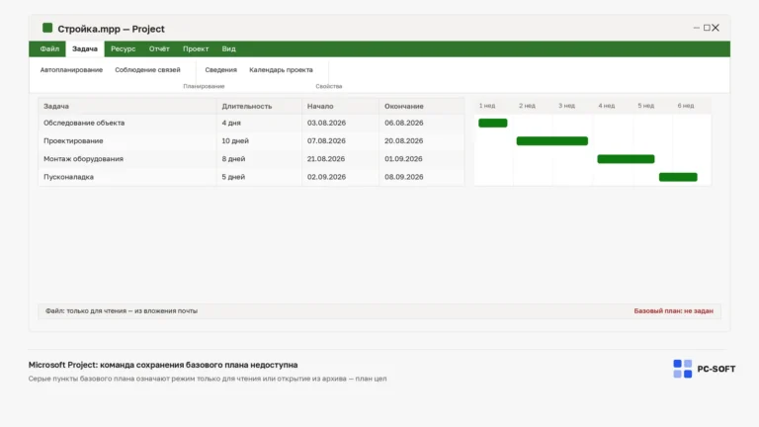Viewport: 759px width, 427px height.
Task: Click the 4 нед timeline header
Action: pos(607,106)
